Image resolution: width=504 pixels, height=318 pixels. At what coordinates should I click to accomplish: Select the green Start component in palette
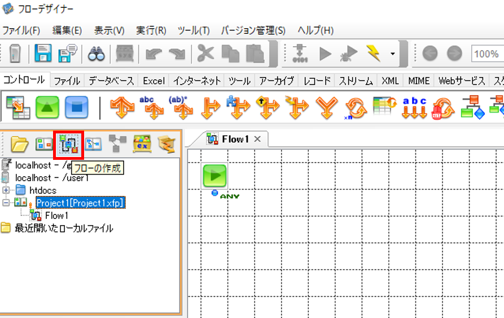[47, 108]
